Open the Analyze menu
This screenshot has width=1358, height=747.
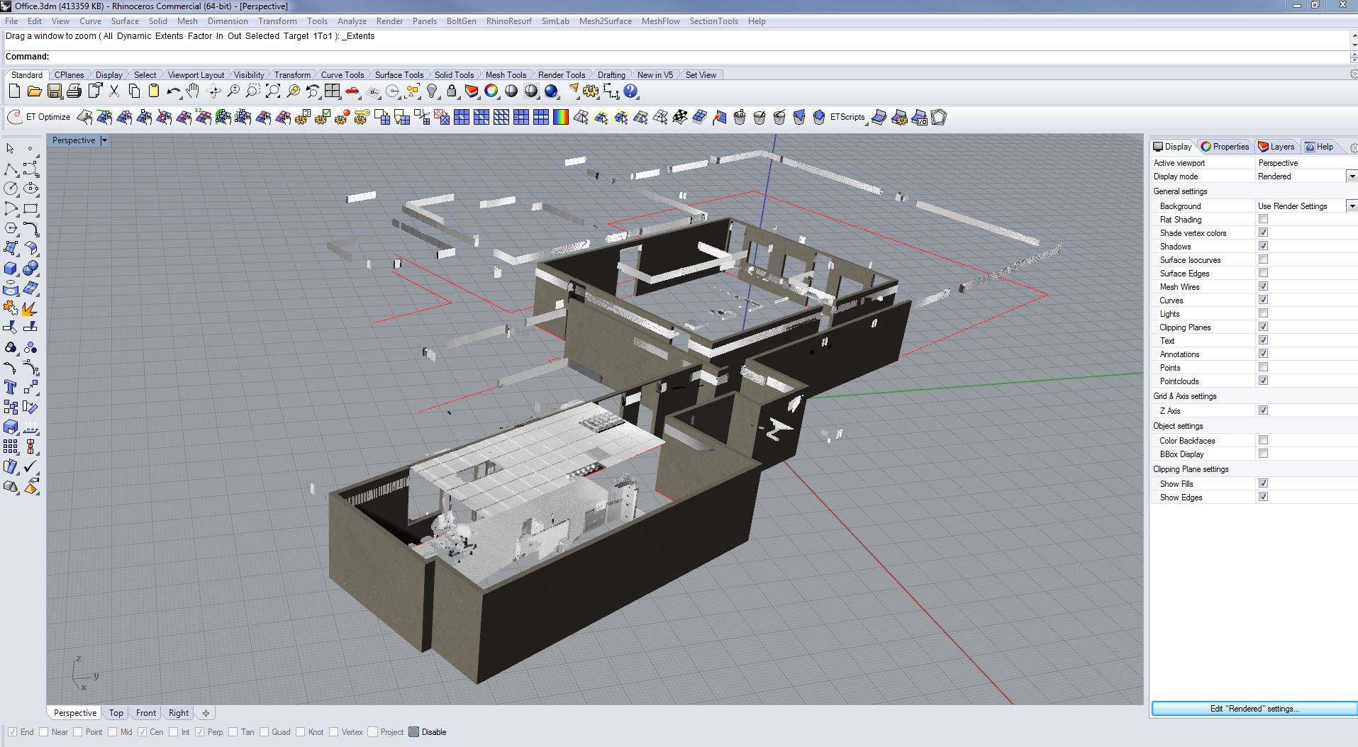352,21
